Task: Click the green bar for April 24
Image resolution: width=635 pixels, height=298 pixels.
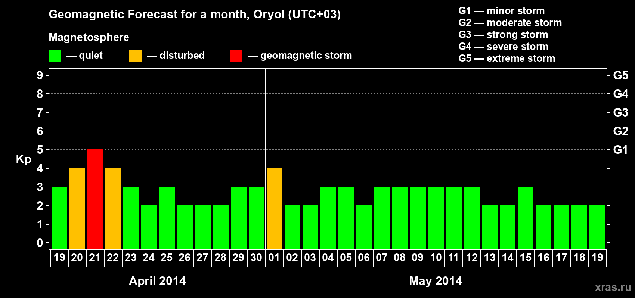Action: coord(149,227)
